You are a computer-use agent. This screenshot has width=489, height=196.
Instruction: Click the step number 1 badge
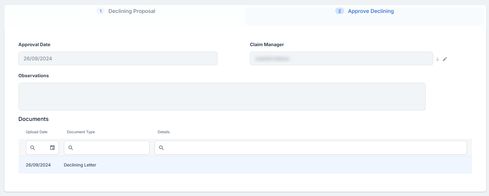pyautogui.click(x=101, y=11)
